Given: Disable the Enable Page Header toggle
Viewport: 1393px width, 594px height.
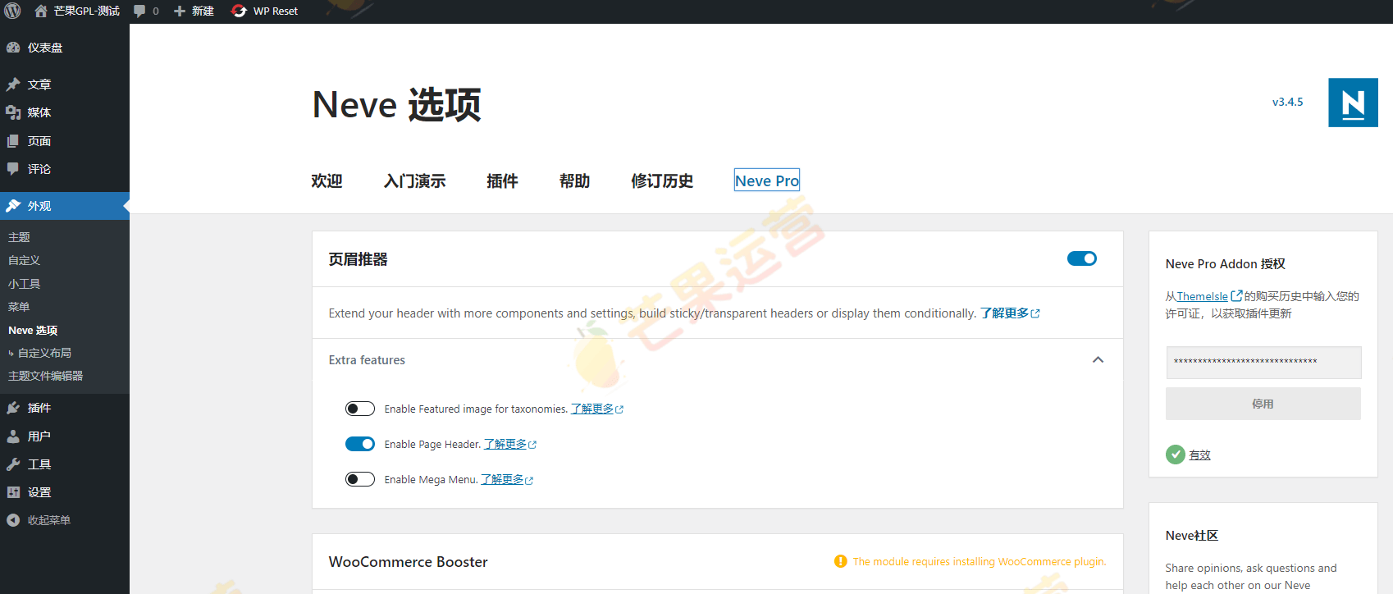Looking at the screenshot, I should tap(360, 444).
